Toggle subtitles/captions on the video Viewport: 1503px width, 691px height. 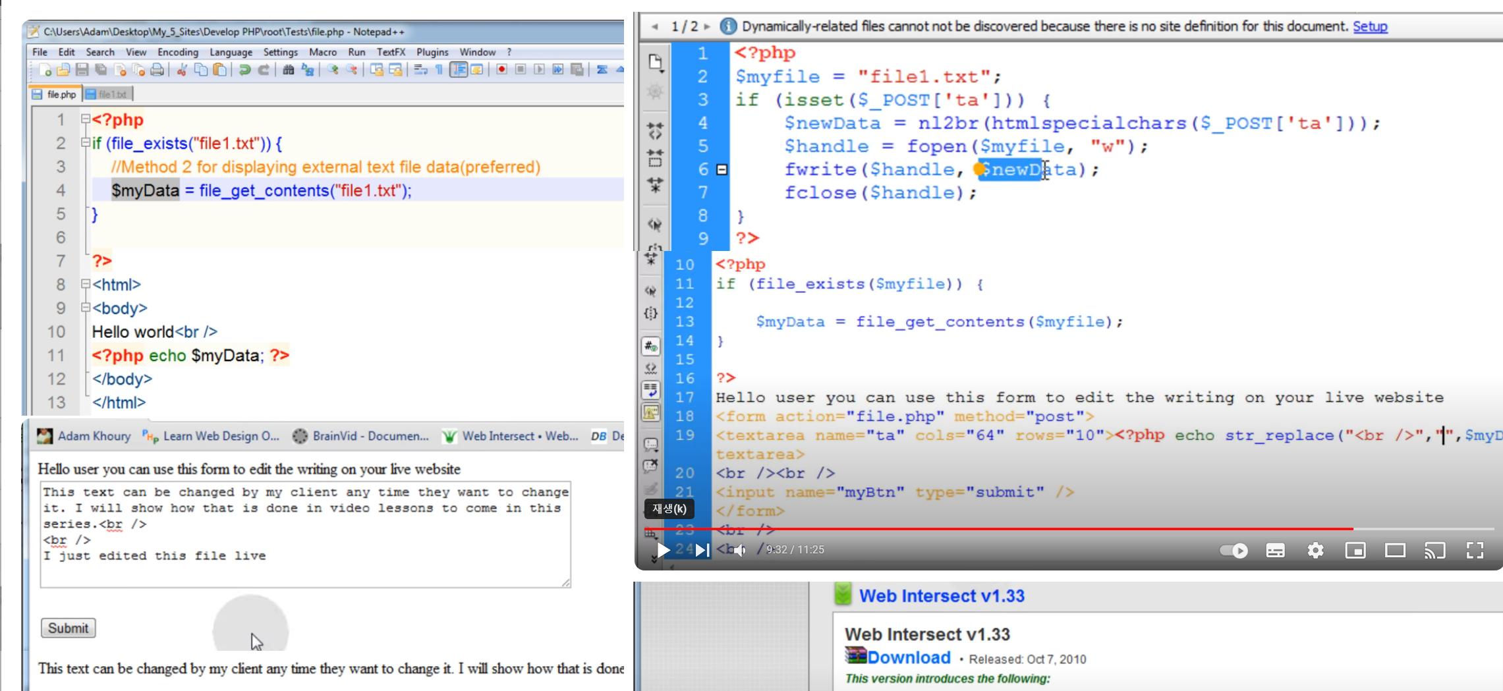(x=1275, y=550)
